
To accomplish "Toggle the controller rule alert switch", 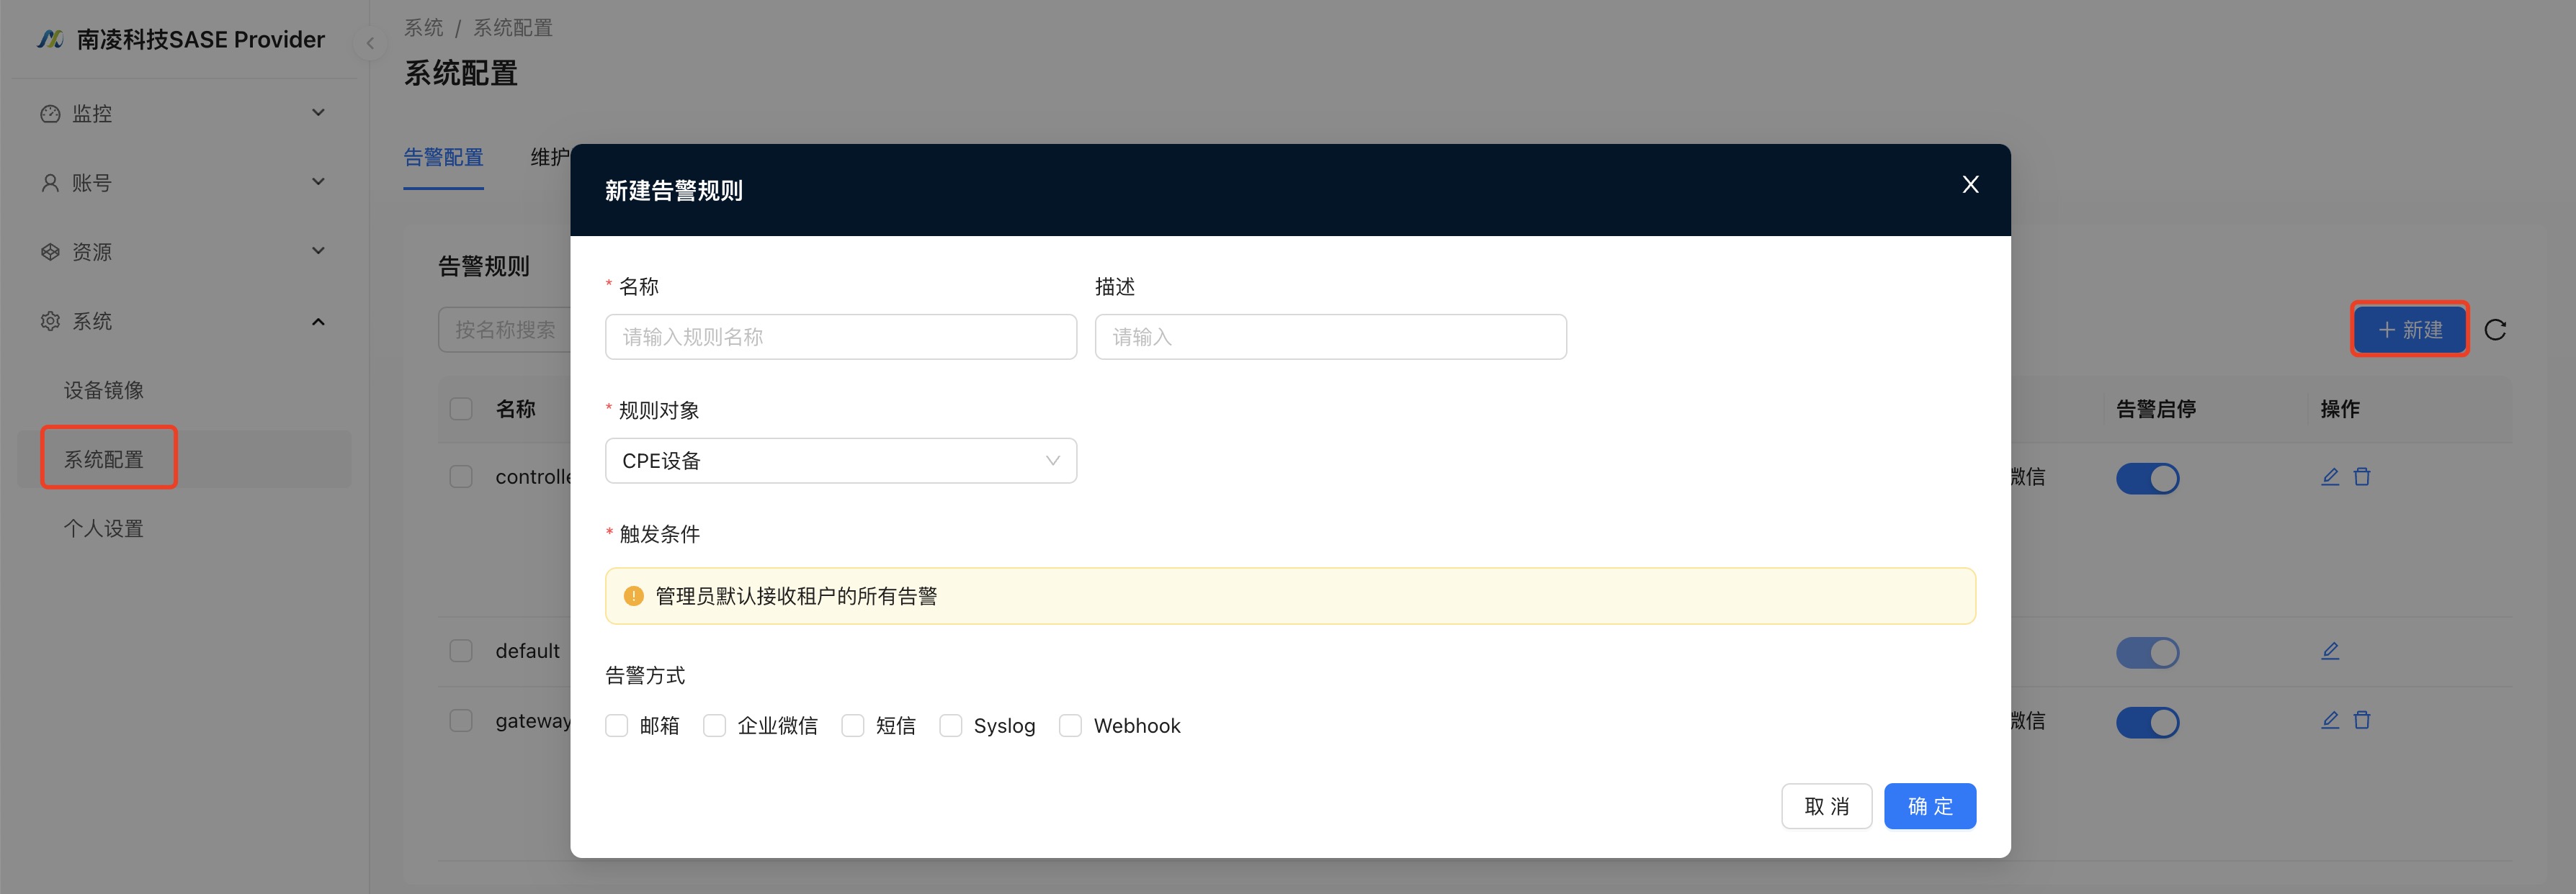I will pyautogui.click(x=2147, y=479).
